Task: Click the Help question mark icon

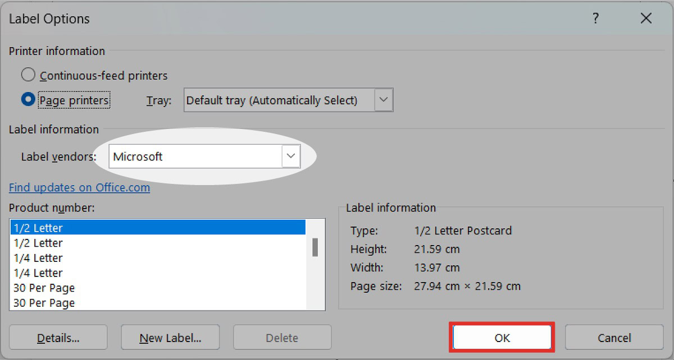Action: tap(595, 19)
